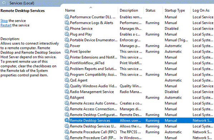This screenshot has width=214, height=140.
Task: Click the Remote Desktop Services U... gear icon
Action: tap(67, 126)
